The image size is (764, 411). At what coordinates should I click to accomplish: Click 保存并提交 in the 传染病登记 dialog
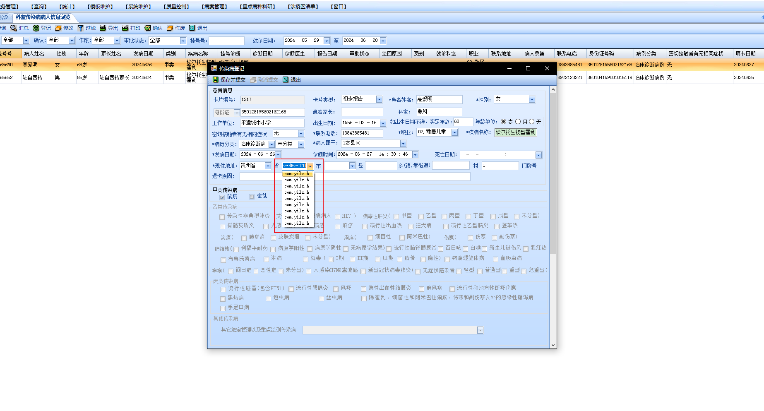[229, 80]
